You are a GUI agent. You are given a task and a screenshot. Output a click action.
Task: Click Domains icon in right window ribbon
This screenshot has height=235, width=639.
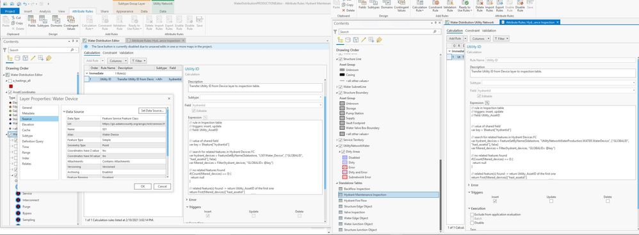pos(387,4)
